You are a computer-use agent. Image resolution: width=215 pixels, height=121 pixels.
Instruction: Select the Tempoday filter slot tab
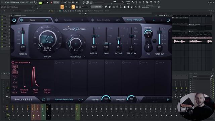tap(68, 20)
